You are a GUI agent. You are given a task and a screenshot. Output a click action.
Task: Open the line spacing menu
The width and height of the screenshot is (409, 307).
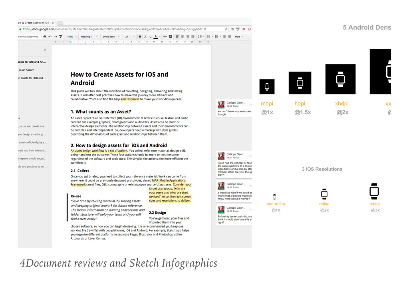tap(201, 36)
